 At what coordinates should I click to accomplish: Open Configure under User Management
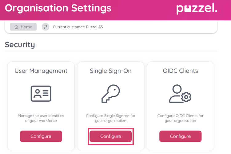click(41, 136)
